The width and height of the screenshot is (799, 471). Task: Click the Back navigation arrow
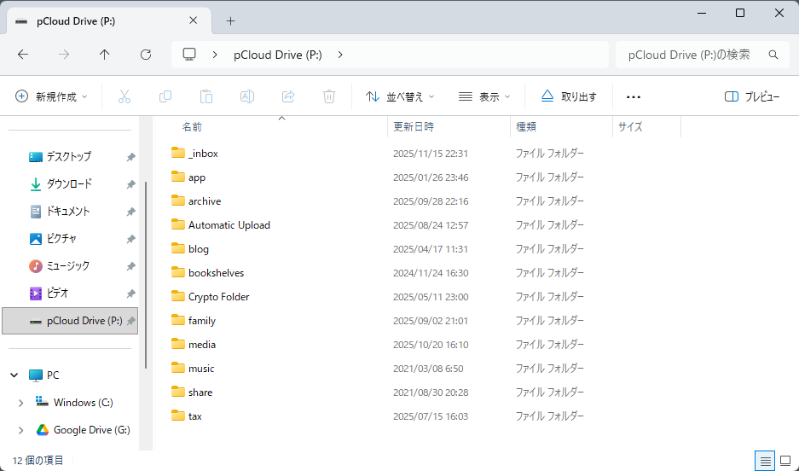click(x=23, y=55)
